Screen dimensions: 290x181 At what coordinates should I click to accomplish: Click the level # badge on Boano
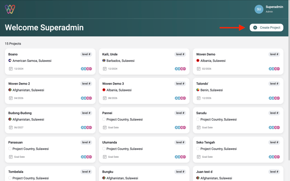click(86, 54)
